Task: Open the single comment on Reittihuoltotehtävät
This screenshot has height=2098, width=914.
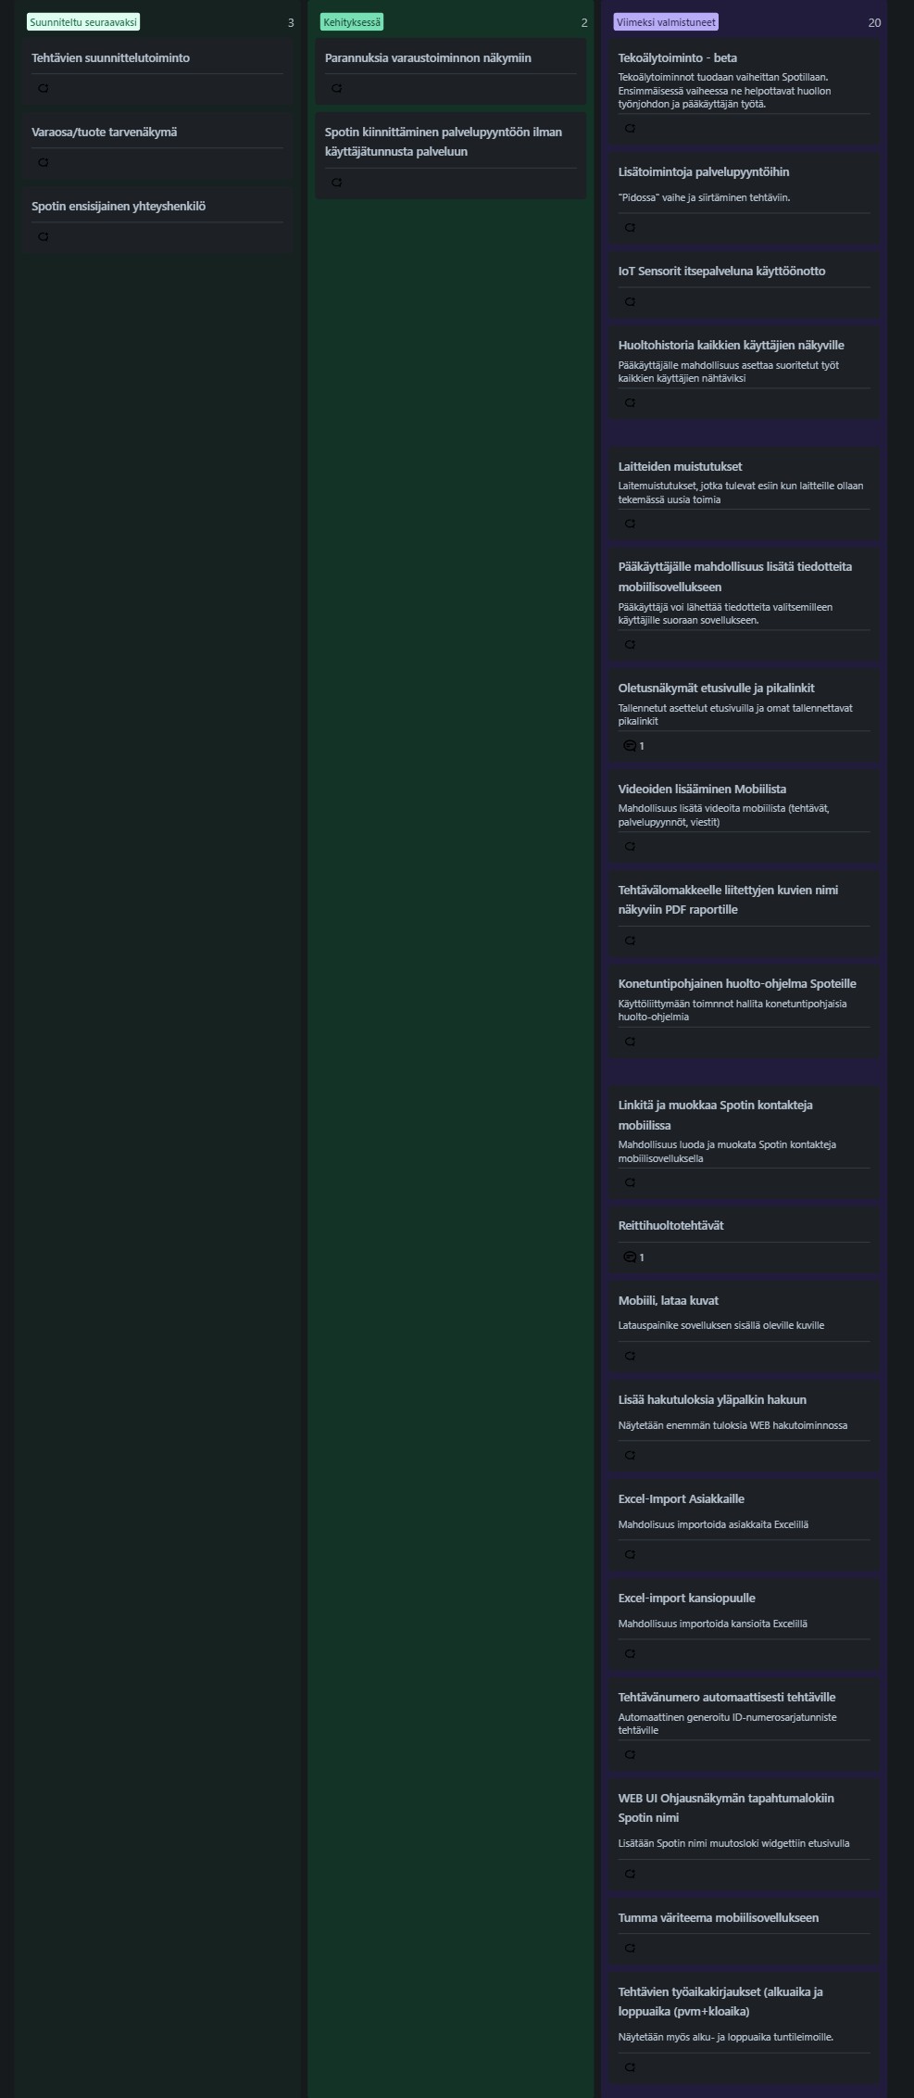Action: click(x=633, y=1258)
